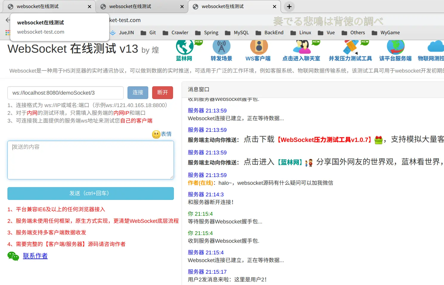Click the green WeChat icon
This screenshot has height=285, width=444.
click(x=13, y=256)
